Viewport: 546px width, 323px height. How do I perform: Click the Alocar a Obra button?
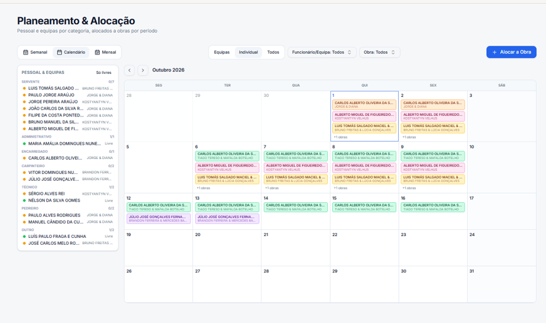coord(511,52)
